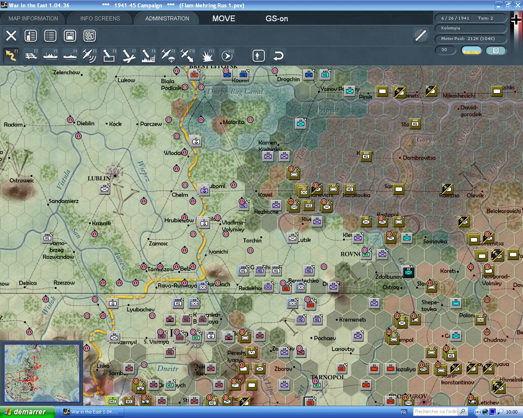The image size is (523, 418).
Task: Click the German cross flag emblem
Action: [516, 19]
